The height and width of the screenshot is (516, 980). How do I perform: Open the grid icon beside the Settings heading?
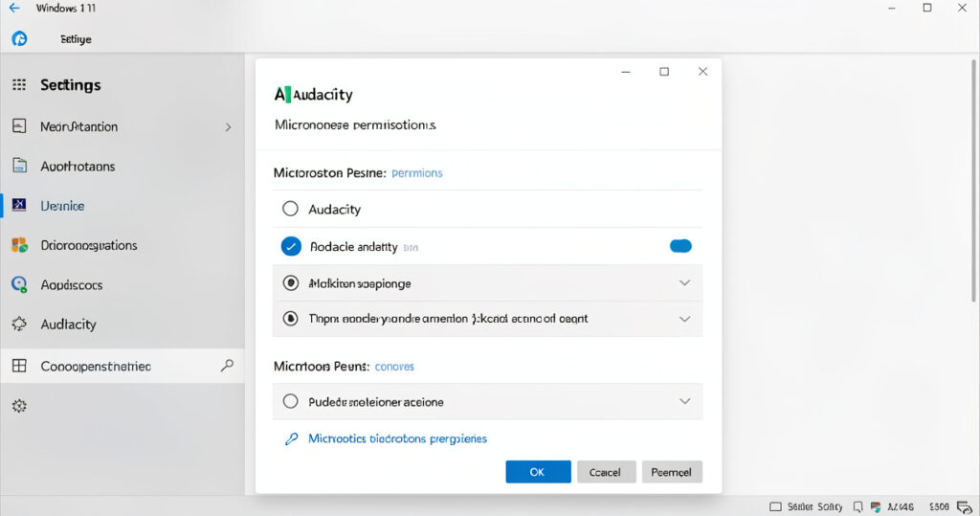click(19, 85)
